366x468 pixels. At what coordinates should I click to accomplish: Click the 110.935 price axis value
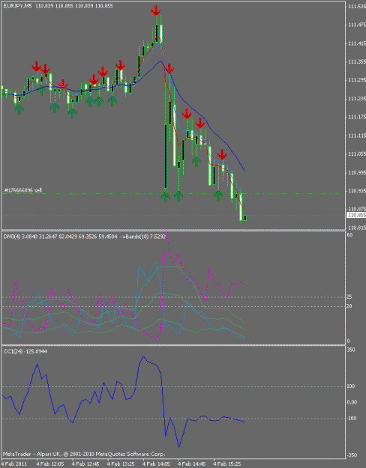pos(357,190)
